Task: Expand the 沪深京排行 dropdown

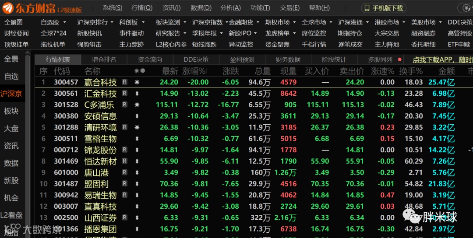Action: tap(112, 22)
